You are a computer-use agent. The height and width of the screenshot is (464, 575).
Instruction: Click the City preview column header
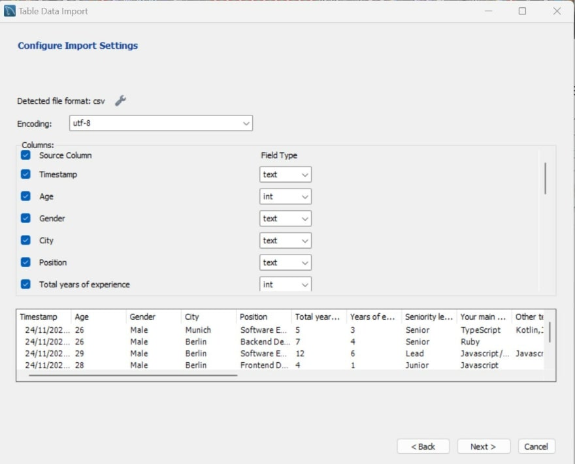208,317
